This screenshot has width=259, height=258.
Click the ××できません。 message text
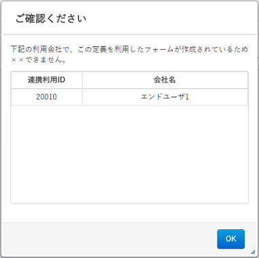(39, 59)
